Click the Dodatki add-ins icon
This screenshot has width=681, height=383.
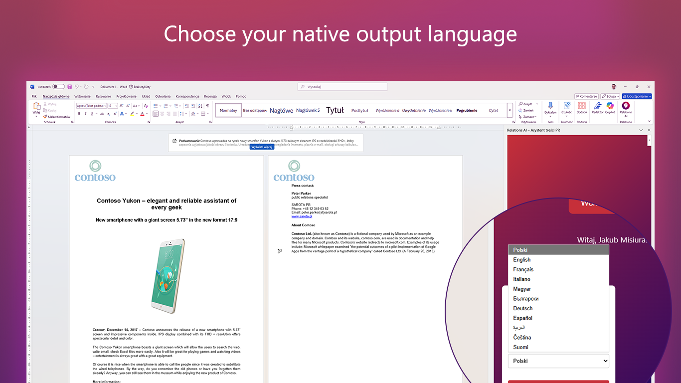[581, 108]
